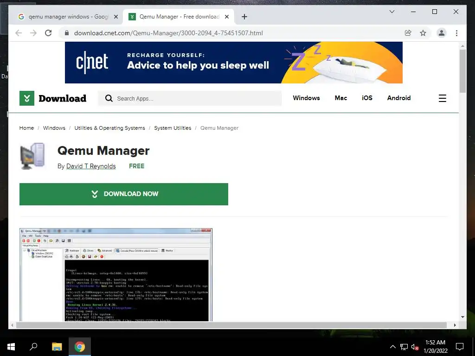
Task: Open the tab search dropdown
Action: [x=392, y=12]
